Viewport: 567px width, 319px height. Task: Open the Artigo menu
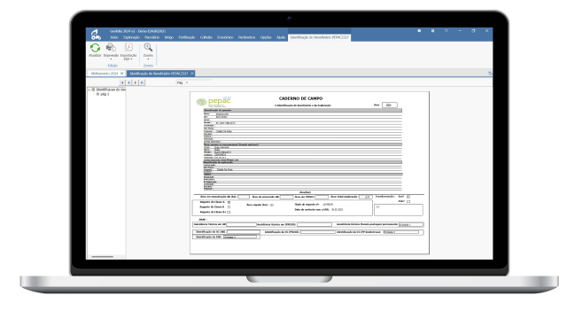[x=169, y=37]
